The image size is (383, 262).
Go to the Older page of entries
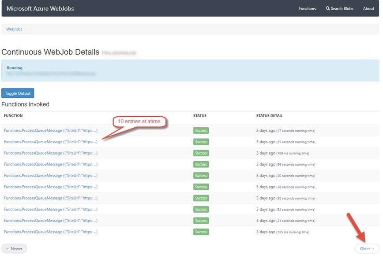click(367, 249)
